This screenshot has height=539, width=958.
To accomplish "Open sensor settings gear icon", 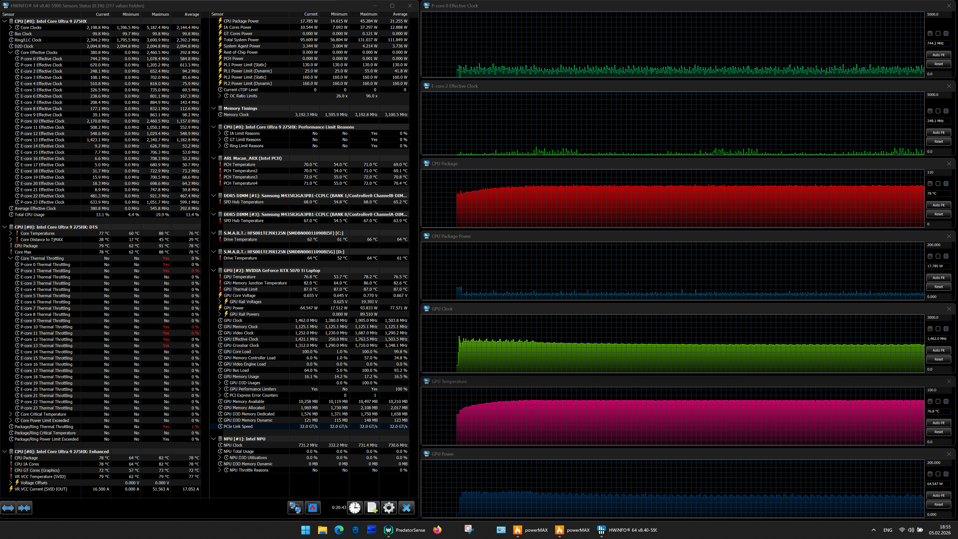I will [389, 508].
